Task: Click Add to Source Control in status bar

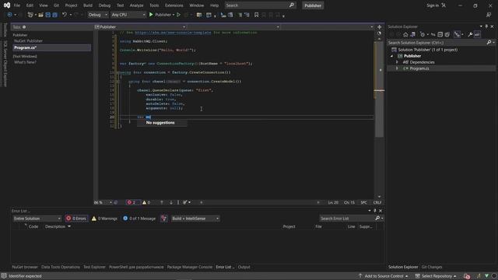Action: (384, 276)
